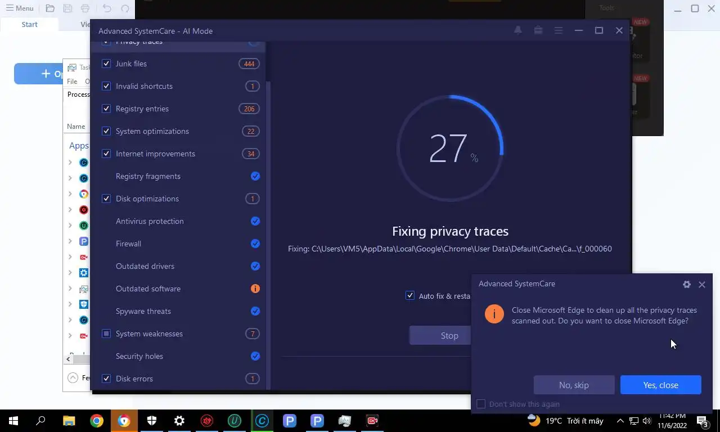The height and width of the screenshot is (432, 720).
Task: Open Windows Security shield on the taskbar
Action: 152,420
